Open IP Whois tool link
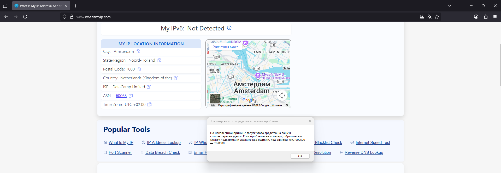 (201, 143)
